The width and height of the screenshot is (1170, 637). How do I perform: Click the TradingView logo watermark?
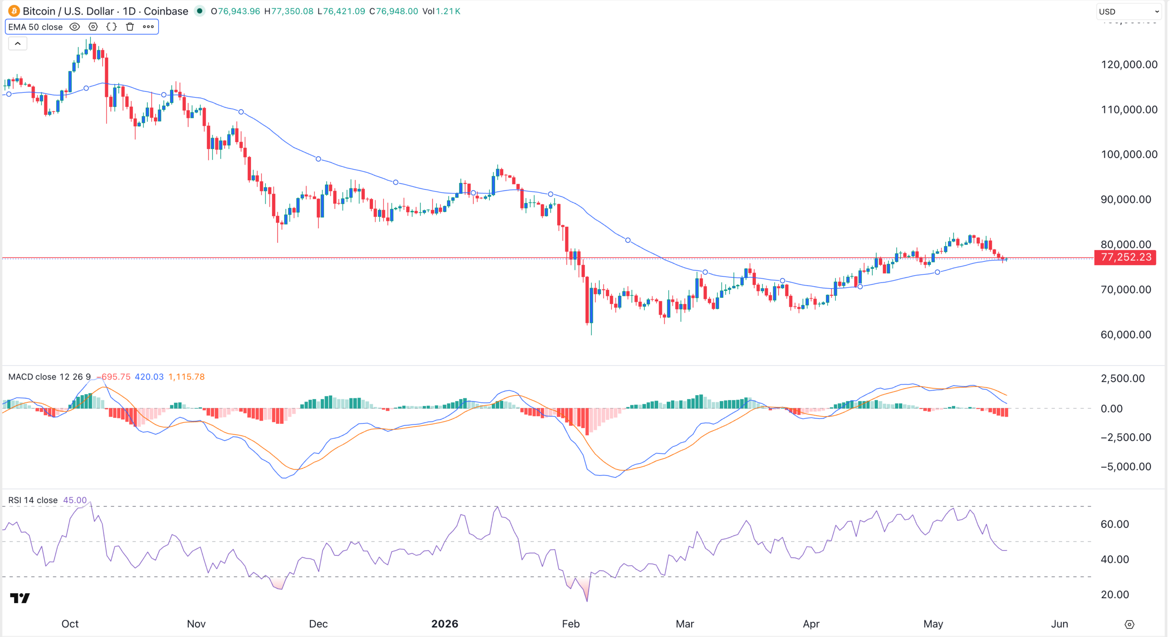(20, 598)
